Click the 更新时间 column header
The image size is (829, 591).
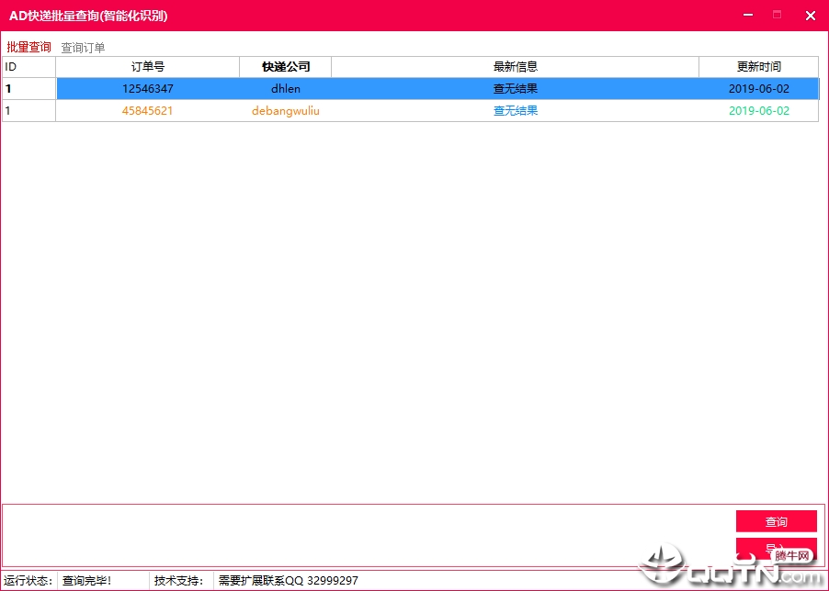(758, 67)
